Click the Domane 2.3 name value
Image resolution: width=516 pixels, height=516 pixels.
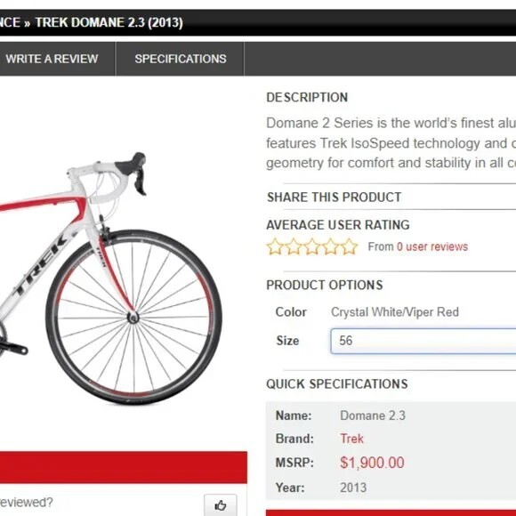point(373,415)
